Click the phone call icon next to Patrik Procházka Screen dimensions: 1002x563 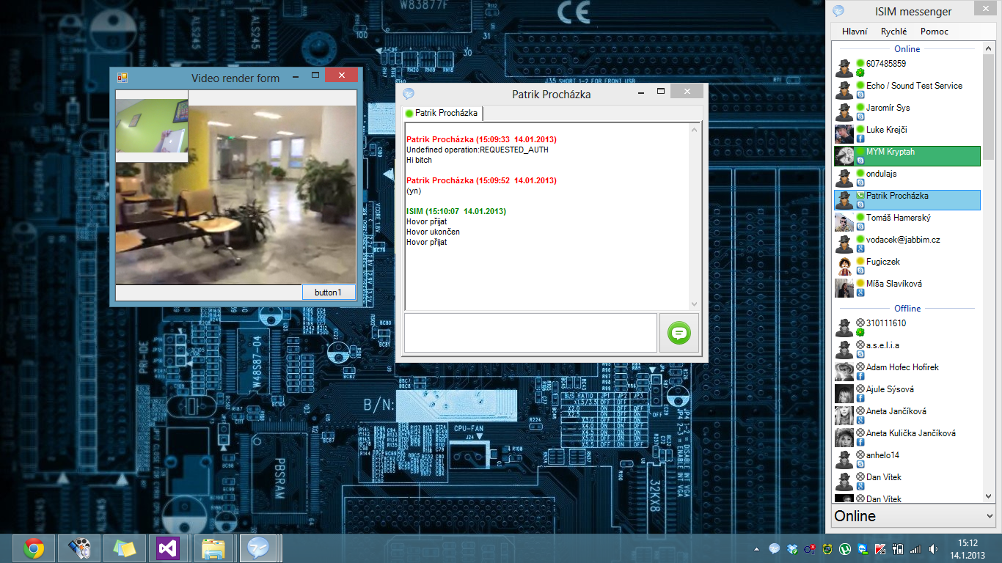pyautogui.click(x=860, y=196)
